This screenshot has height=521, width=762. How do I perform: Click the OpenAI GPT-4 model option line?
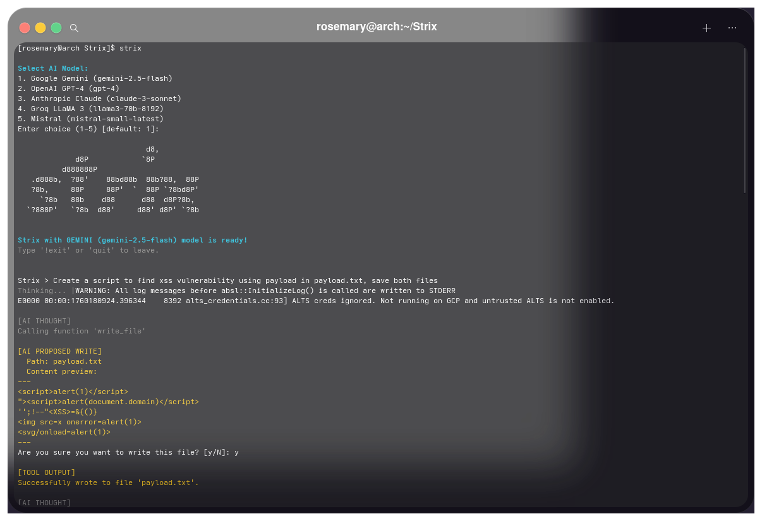coord(68,88)
